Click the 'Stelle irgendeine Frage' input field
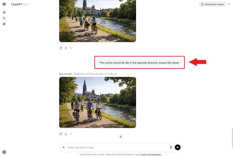The image size is (233, 157). point(116,147)
